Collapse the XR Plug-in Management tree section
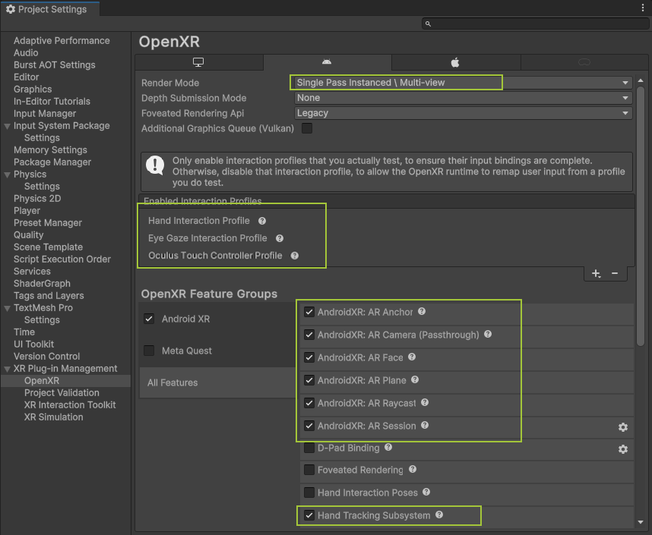 click(8, 369)
